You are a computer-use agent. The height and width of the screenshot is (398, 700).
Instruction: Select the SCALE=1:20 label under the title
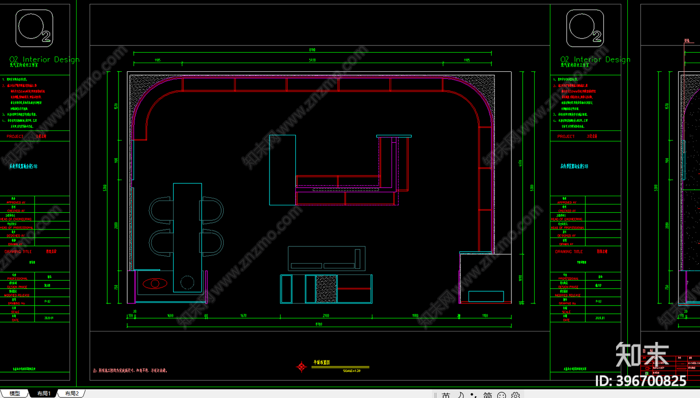click(352, 371)
